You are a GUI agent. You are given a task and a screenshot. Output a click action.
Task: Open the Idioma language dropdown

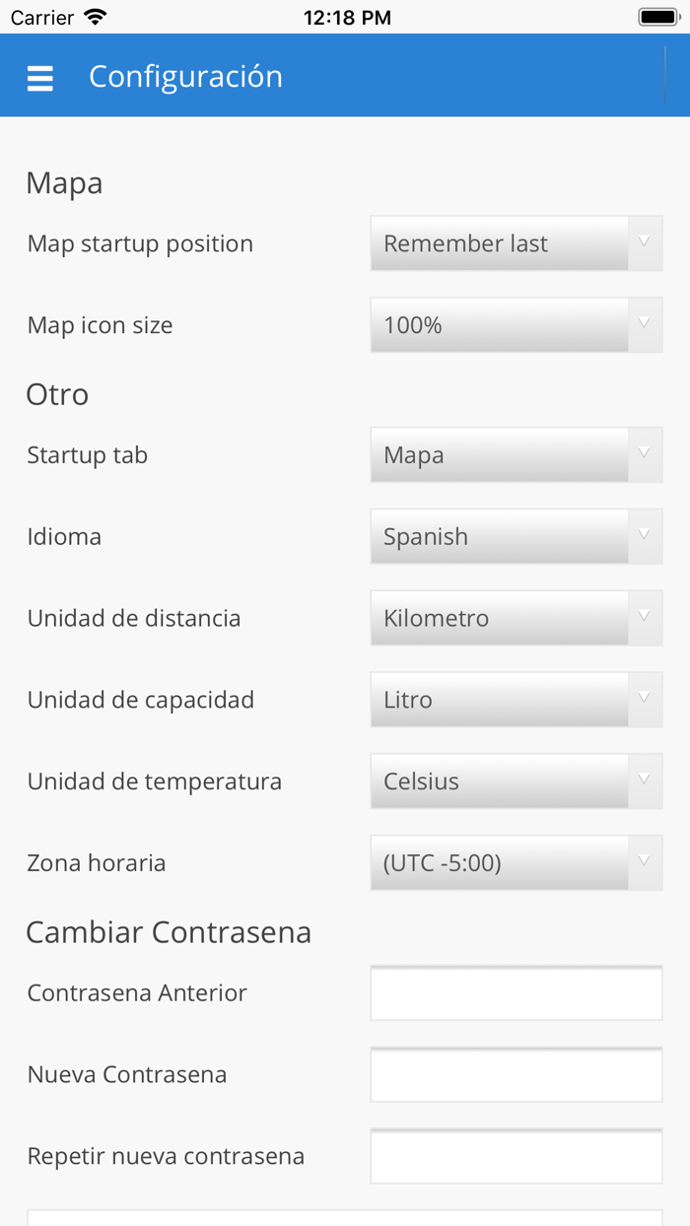498,536
